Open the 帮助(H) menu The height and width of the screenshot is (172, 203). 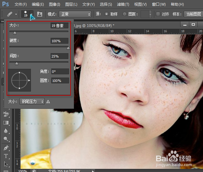(177, 5)
